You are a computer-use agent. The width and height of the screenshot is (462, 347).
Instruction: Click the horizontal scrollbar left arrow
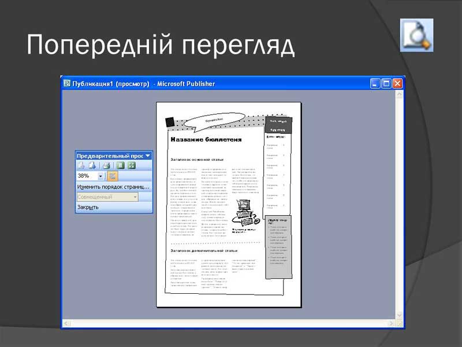pos(67,323)
